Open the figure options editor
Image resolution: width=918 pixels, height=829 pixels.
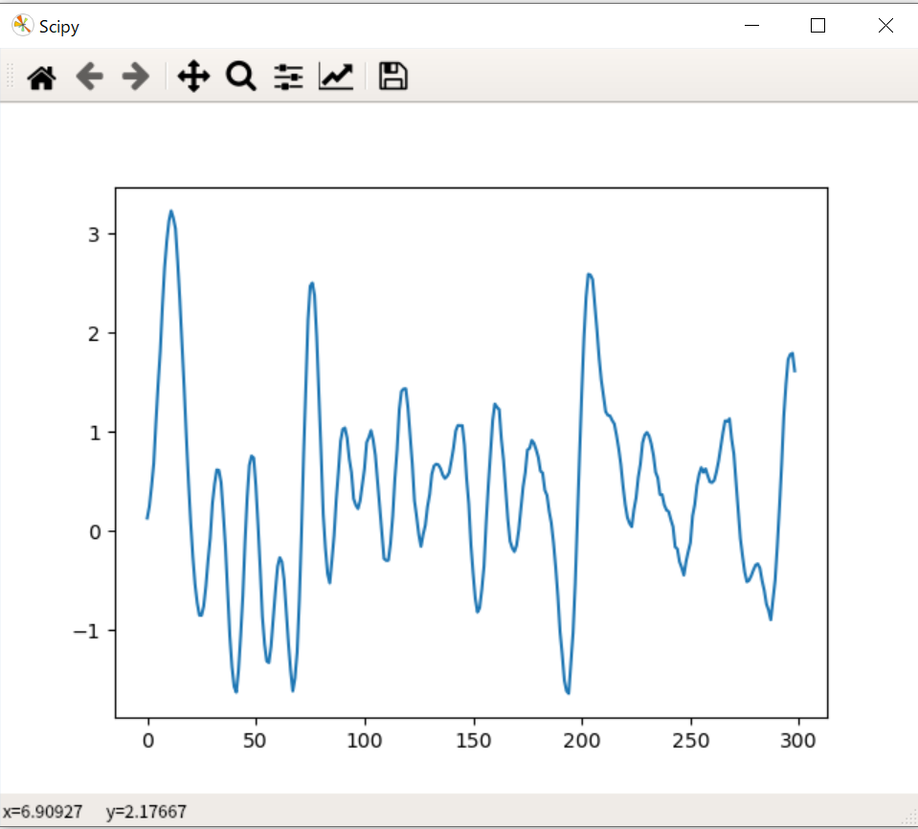(335, 77)
